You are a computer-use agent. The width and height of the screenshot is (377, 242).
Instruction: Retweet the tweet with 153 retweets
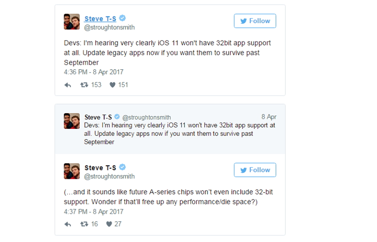point(84,85)
